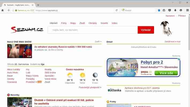190x107 pixels.
Task: Open the Auto/Moto link
Action: coord(13,72)
